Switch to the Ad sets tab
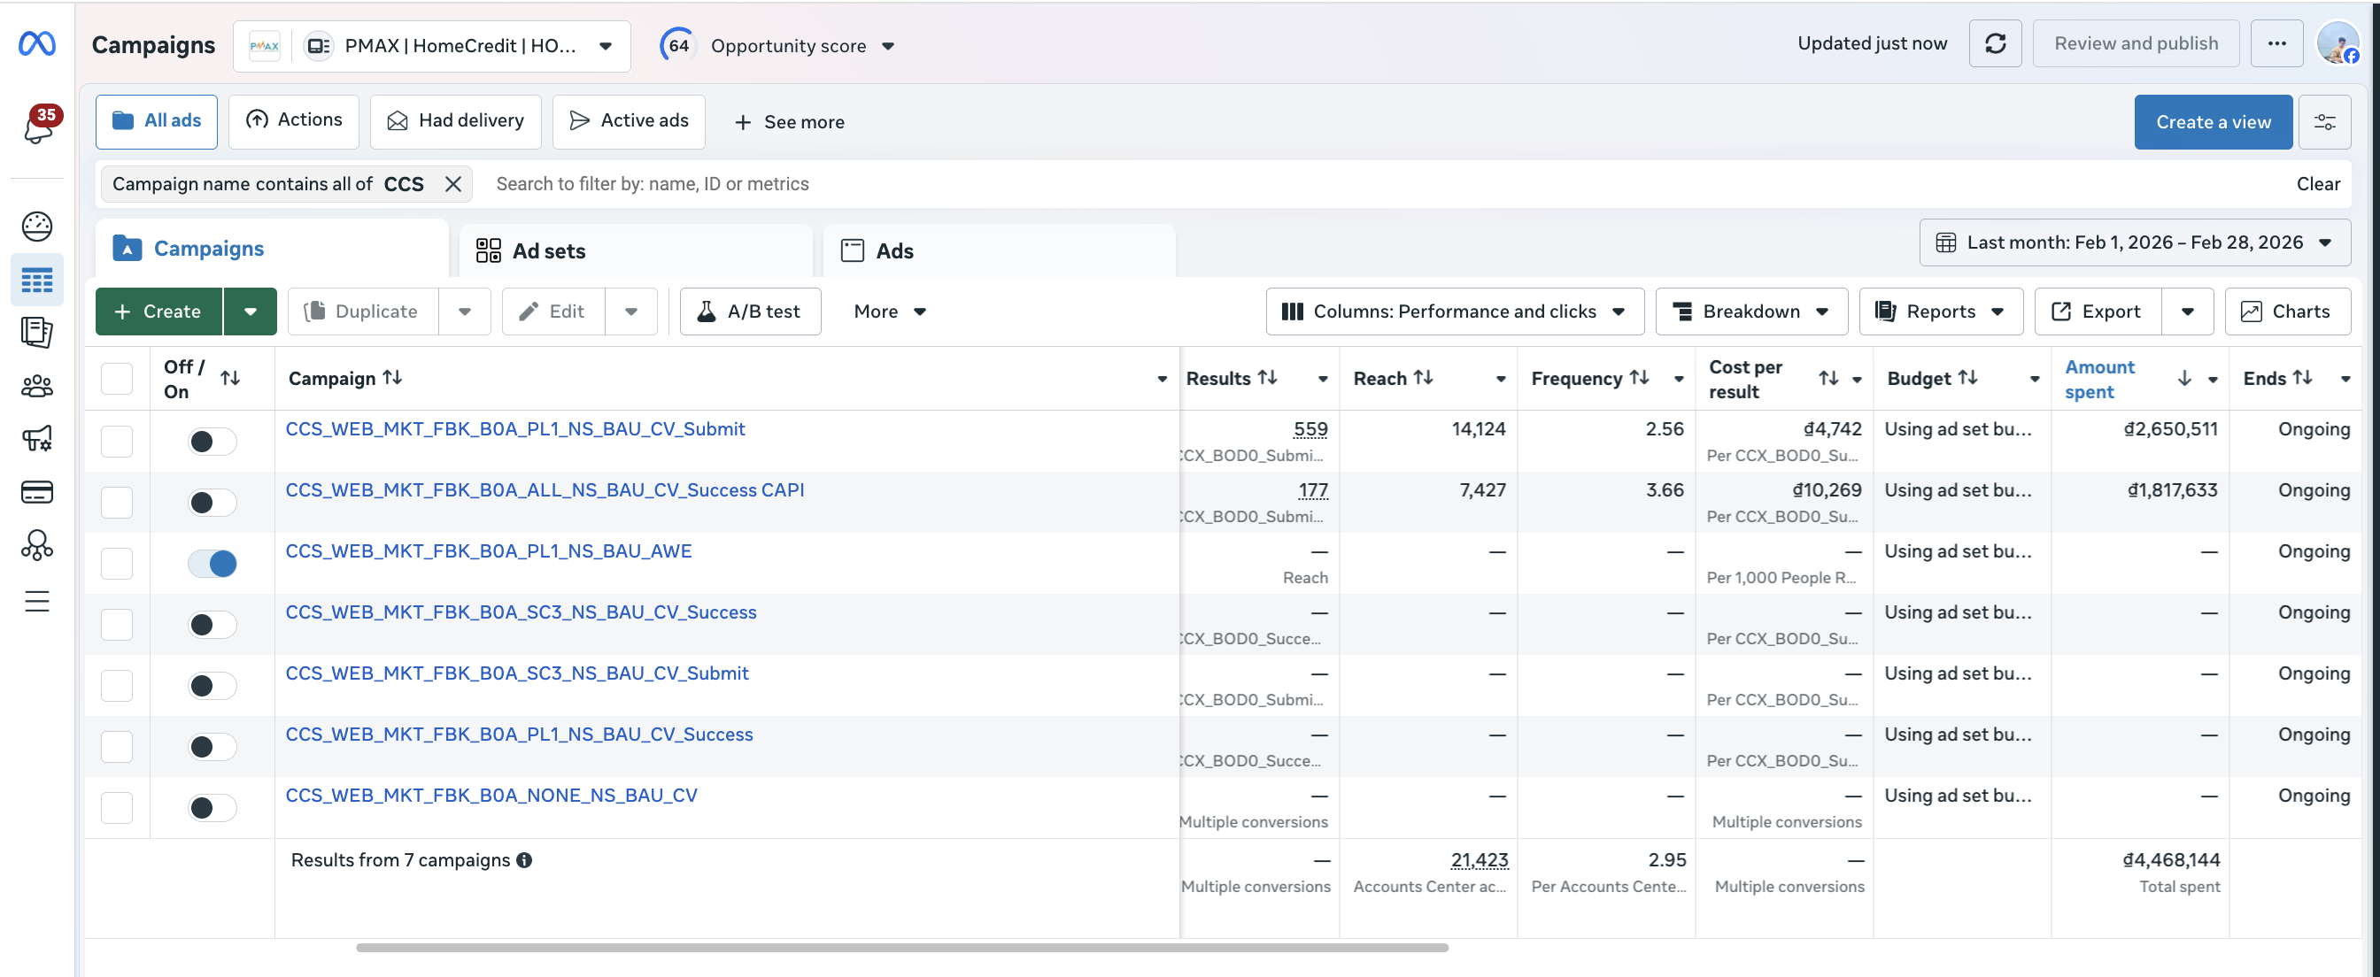The image size is (2380, 977). coord(636,250)
